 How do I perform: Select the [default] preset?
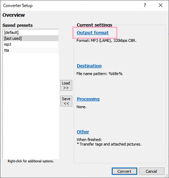pyautogui.click(x=30, y=33)
